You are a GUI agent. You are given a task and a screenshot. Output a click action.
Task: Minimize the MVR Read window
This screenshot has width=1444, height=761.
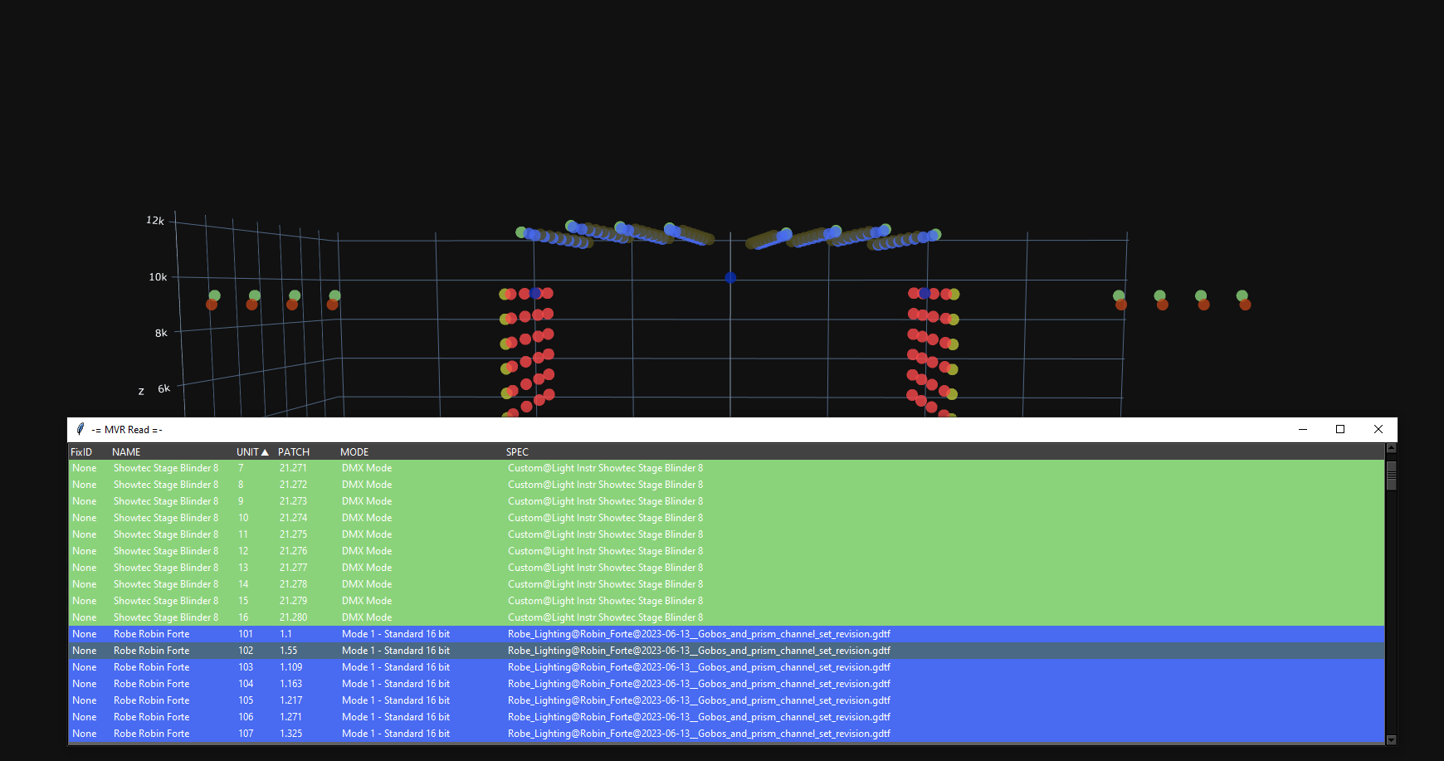pyautogui.click(x=1302, y=429)
